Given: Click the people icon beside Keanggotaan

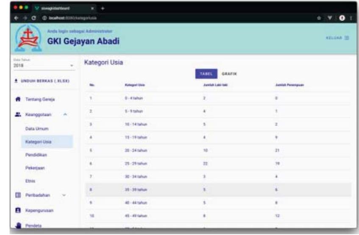Looking at the screenshot, I should point(18,114).
